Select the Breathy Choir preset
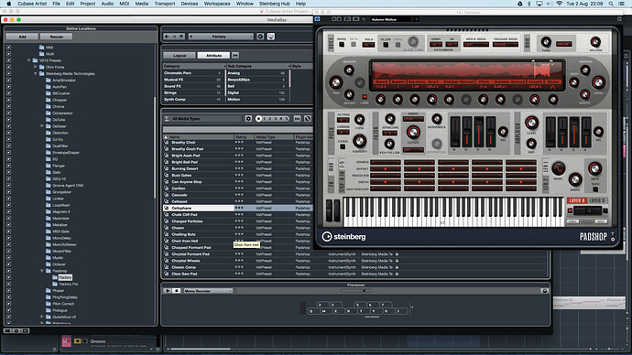The image size is (632, 355). [183, 143]
